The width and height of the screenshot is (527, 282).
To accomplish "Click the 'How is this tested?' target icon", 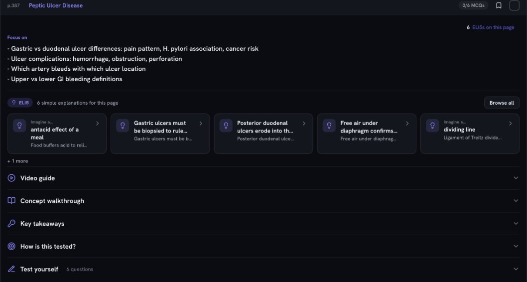I will coord(11,246).
